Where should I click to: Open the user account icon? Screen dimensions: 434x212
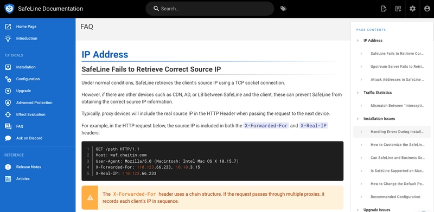(427, 9)
